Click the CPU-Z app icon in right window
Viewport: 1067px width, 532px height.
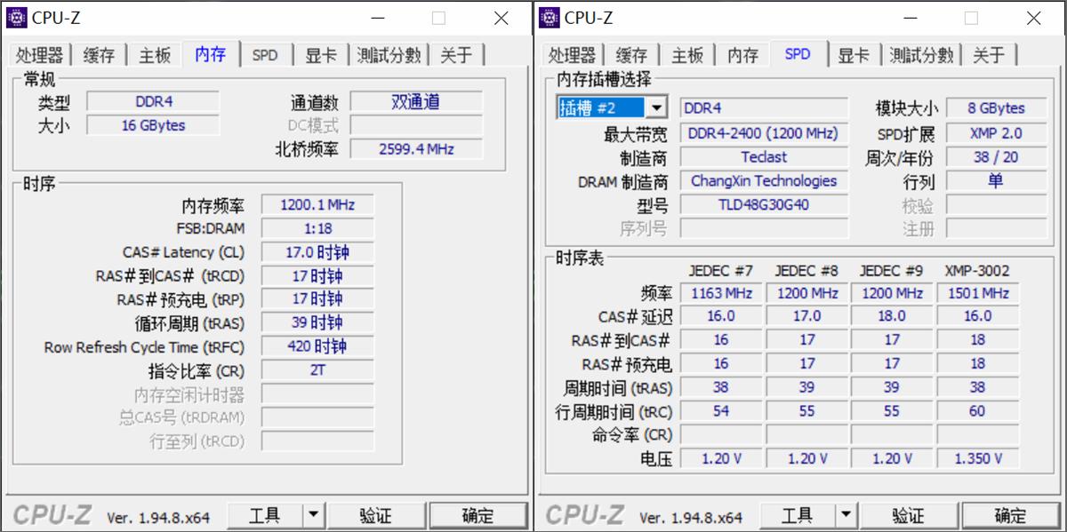coord(550,17)
